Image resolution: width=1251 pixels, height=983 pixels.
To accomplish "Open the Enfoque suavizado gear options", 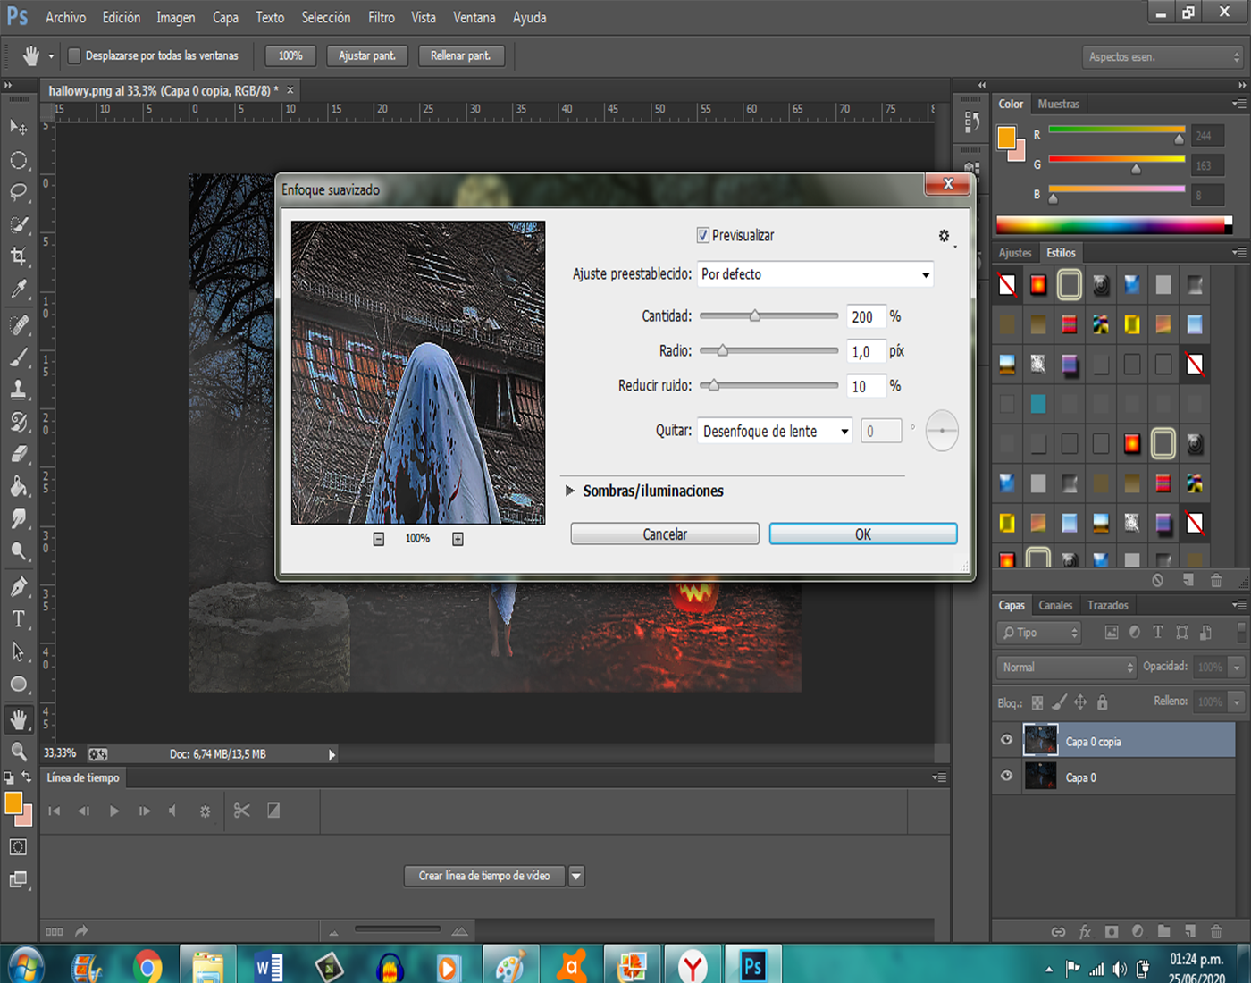I will (945, 236).
